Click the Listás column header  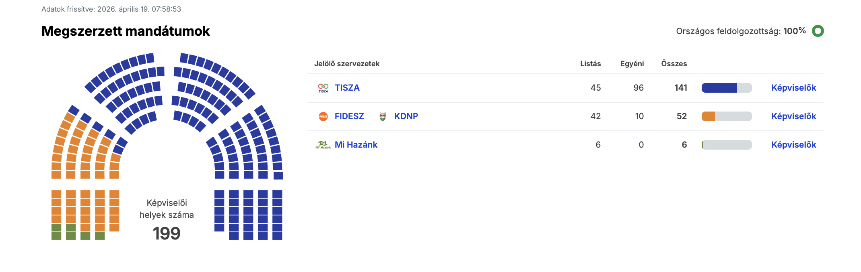click(590, 64)
